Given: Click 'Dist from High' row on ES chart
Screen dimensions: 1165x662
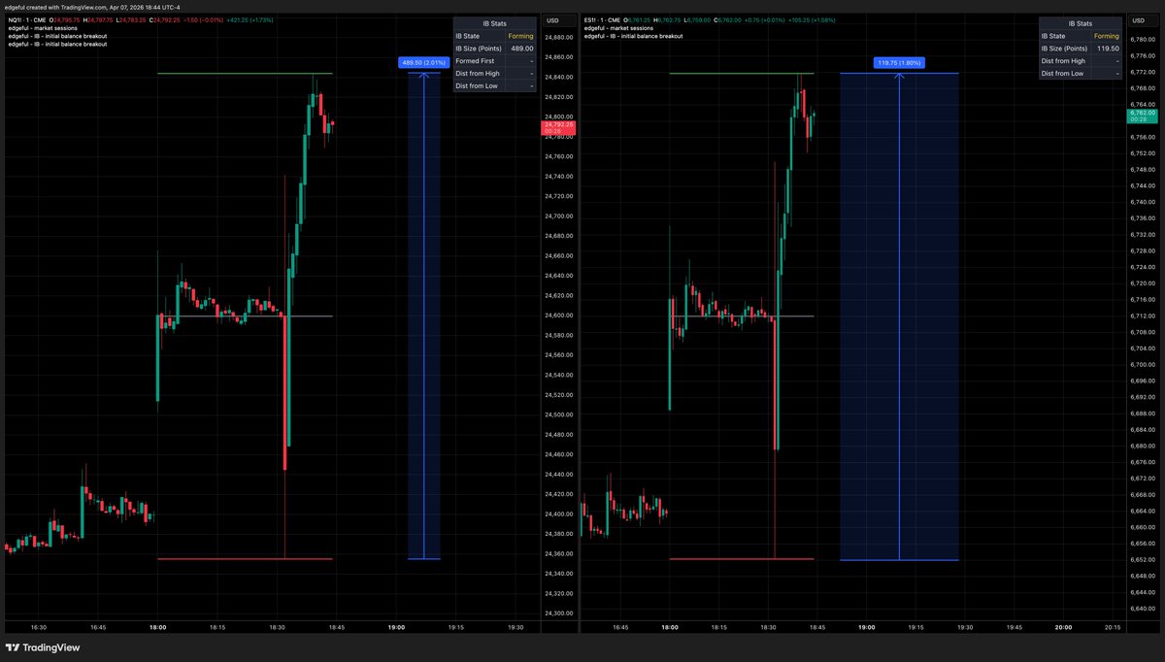Looking at the screenshot, I should (x=1080, y=60).
